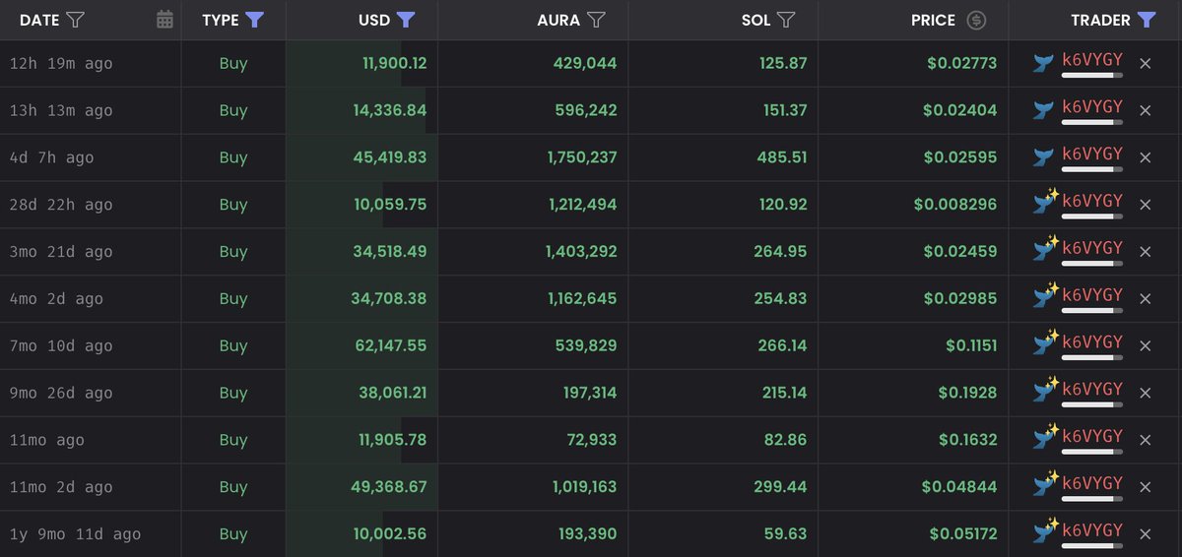Screen dimensions: 1182x557
Task: Select the TRADER column header label
Action: pyautogui.click(x=1100, y=20)
